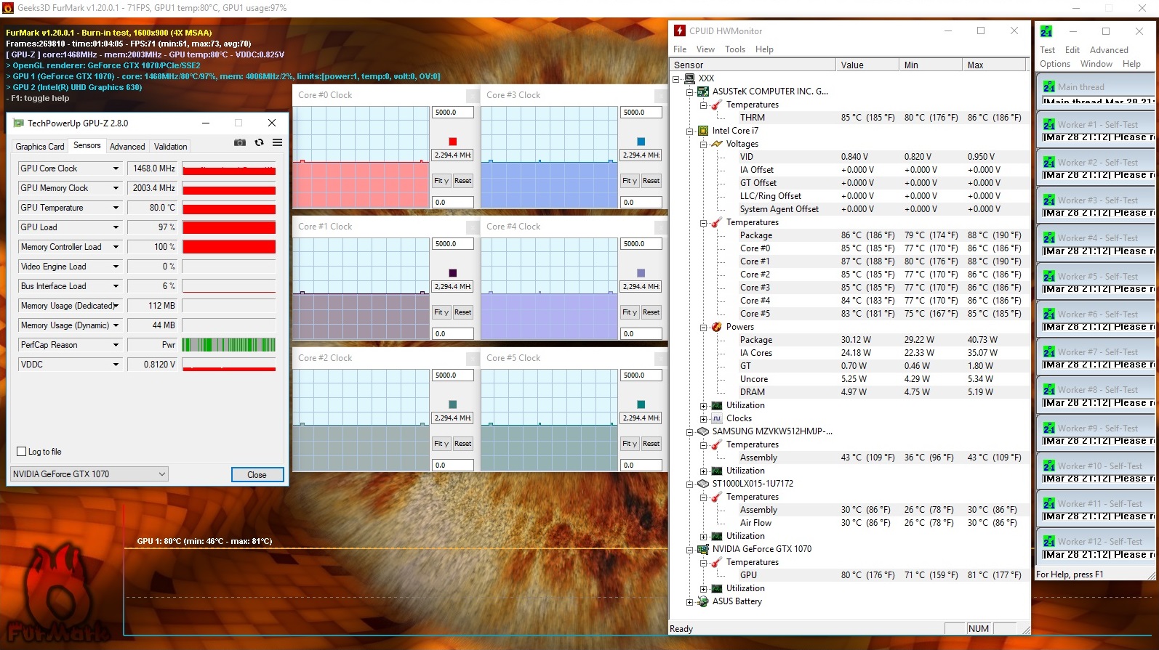Open the File menu in HWMonitor
The image size is (1159, 650).
(x=680, y=49)
